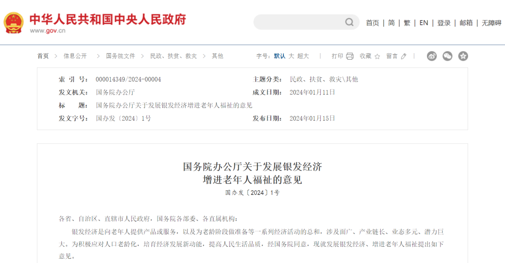
Task: Open the 无障碍 accessibility option
Action: (491, 23)
